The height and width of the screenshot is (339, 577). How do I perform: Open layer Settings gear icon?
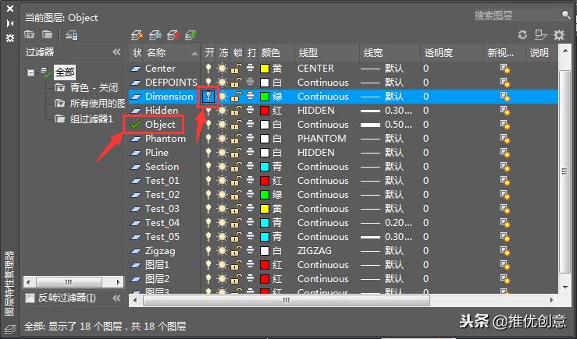(559, 35)
